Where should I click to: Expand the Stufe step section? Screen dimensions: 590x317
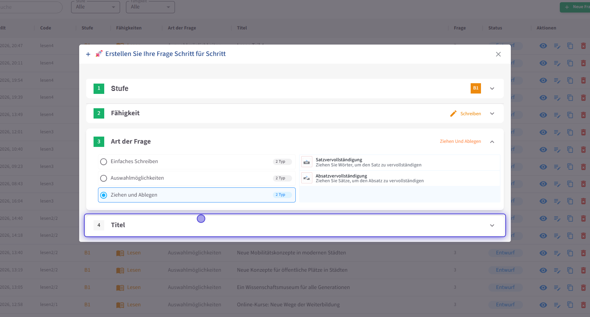point(492,89)
